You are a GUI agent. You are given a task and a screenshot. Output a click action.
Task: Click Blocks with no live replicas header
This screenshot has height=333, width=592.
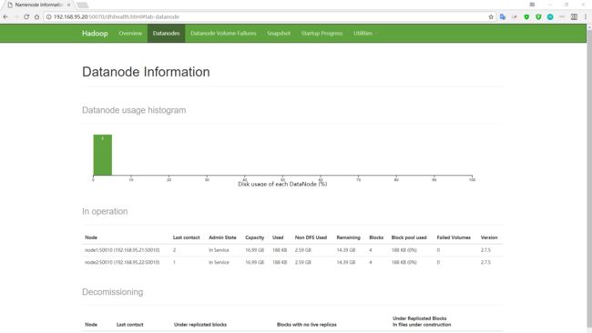307,324
